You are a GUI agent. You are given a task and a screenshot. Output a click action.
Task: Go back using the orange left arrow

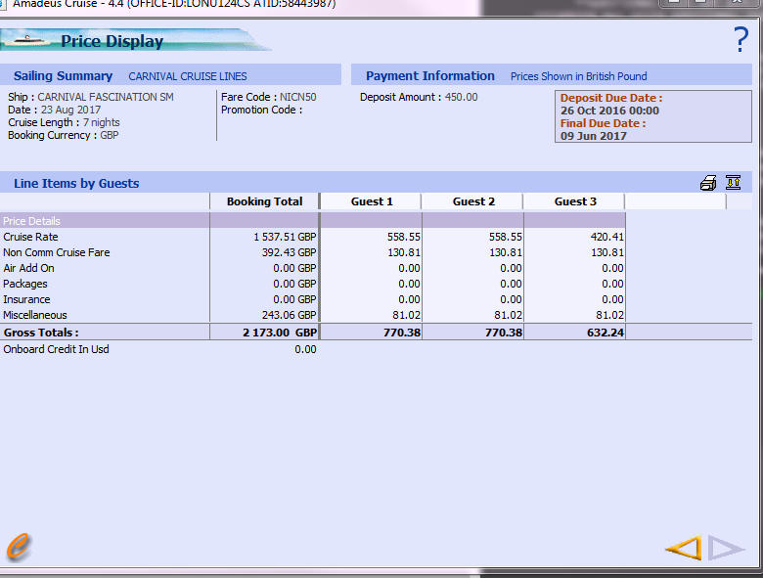684,548
